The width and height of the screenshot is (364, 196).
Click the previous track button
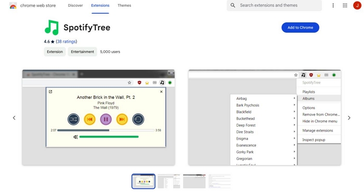click(89, 120)
